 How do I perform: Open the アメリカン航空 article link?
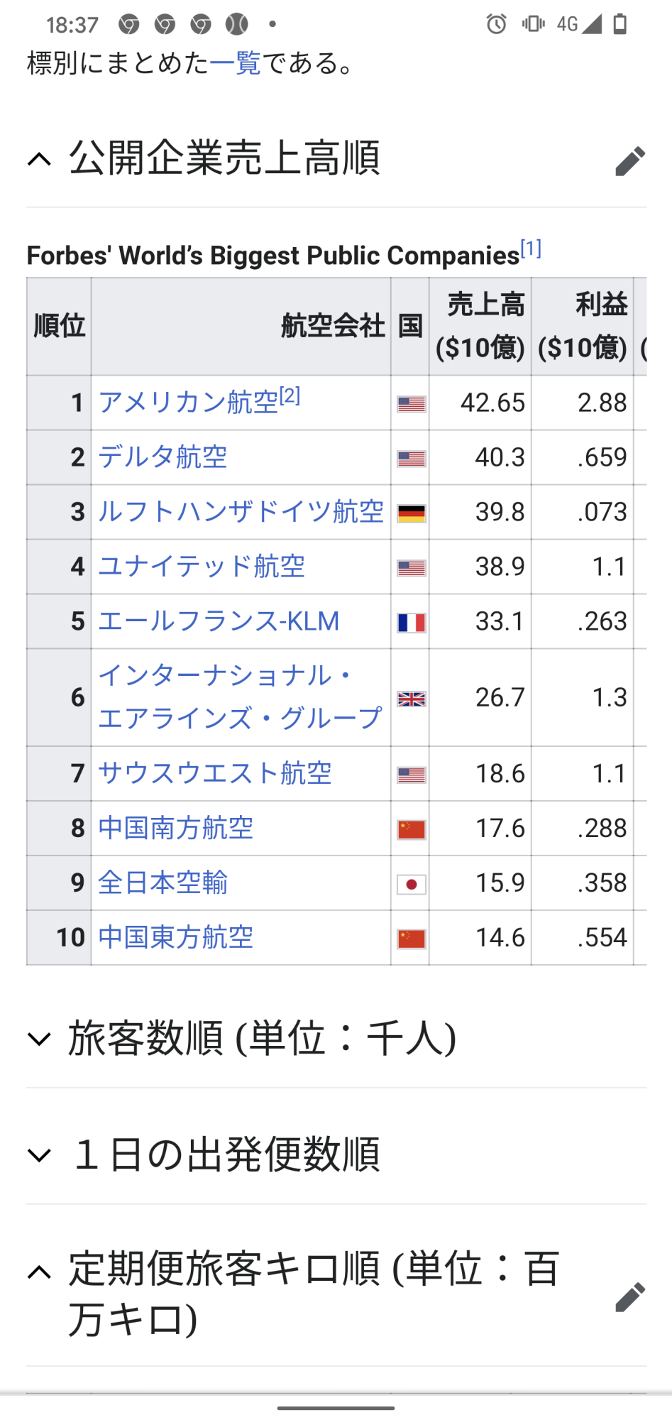[188, 403]
